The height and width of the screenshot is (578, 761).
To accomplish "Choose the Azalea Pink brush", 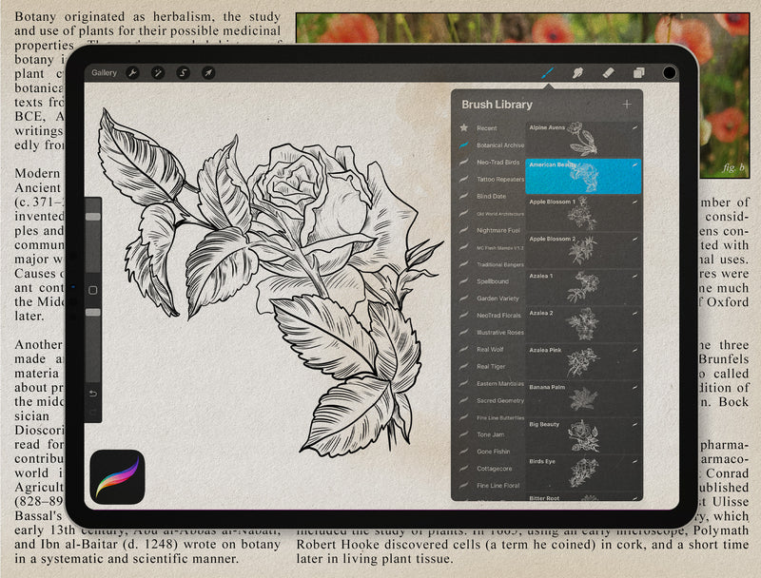I will 583,362.
